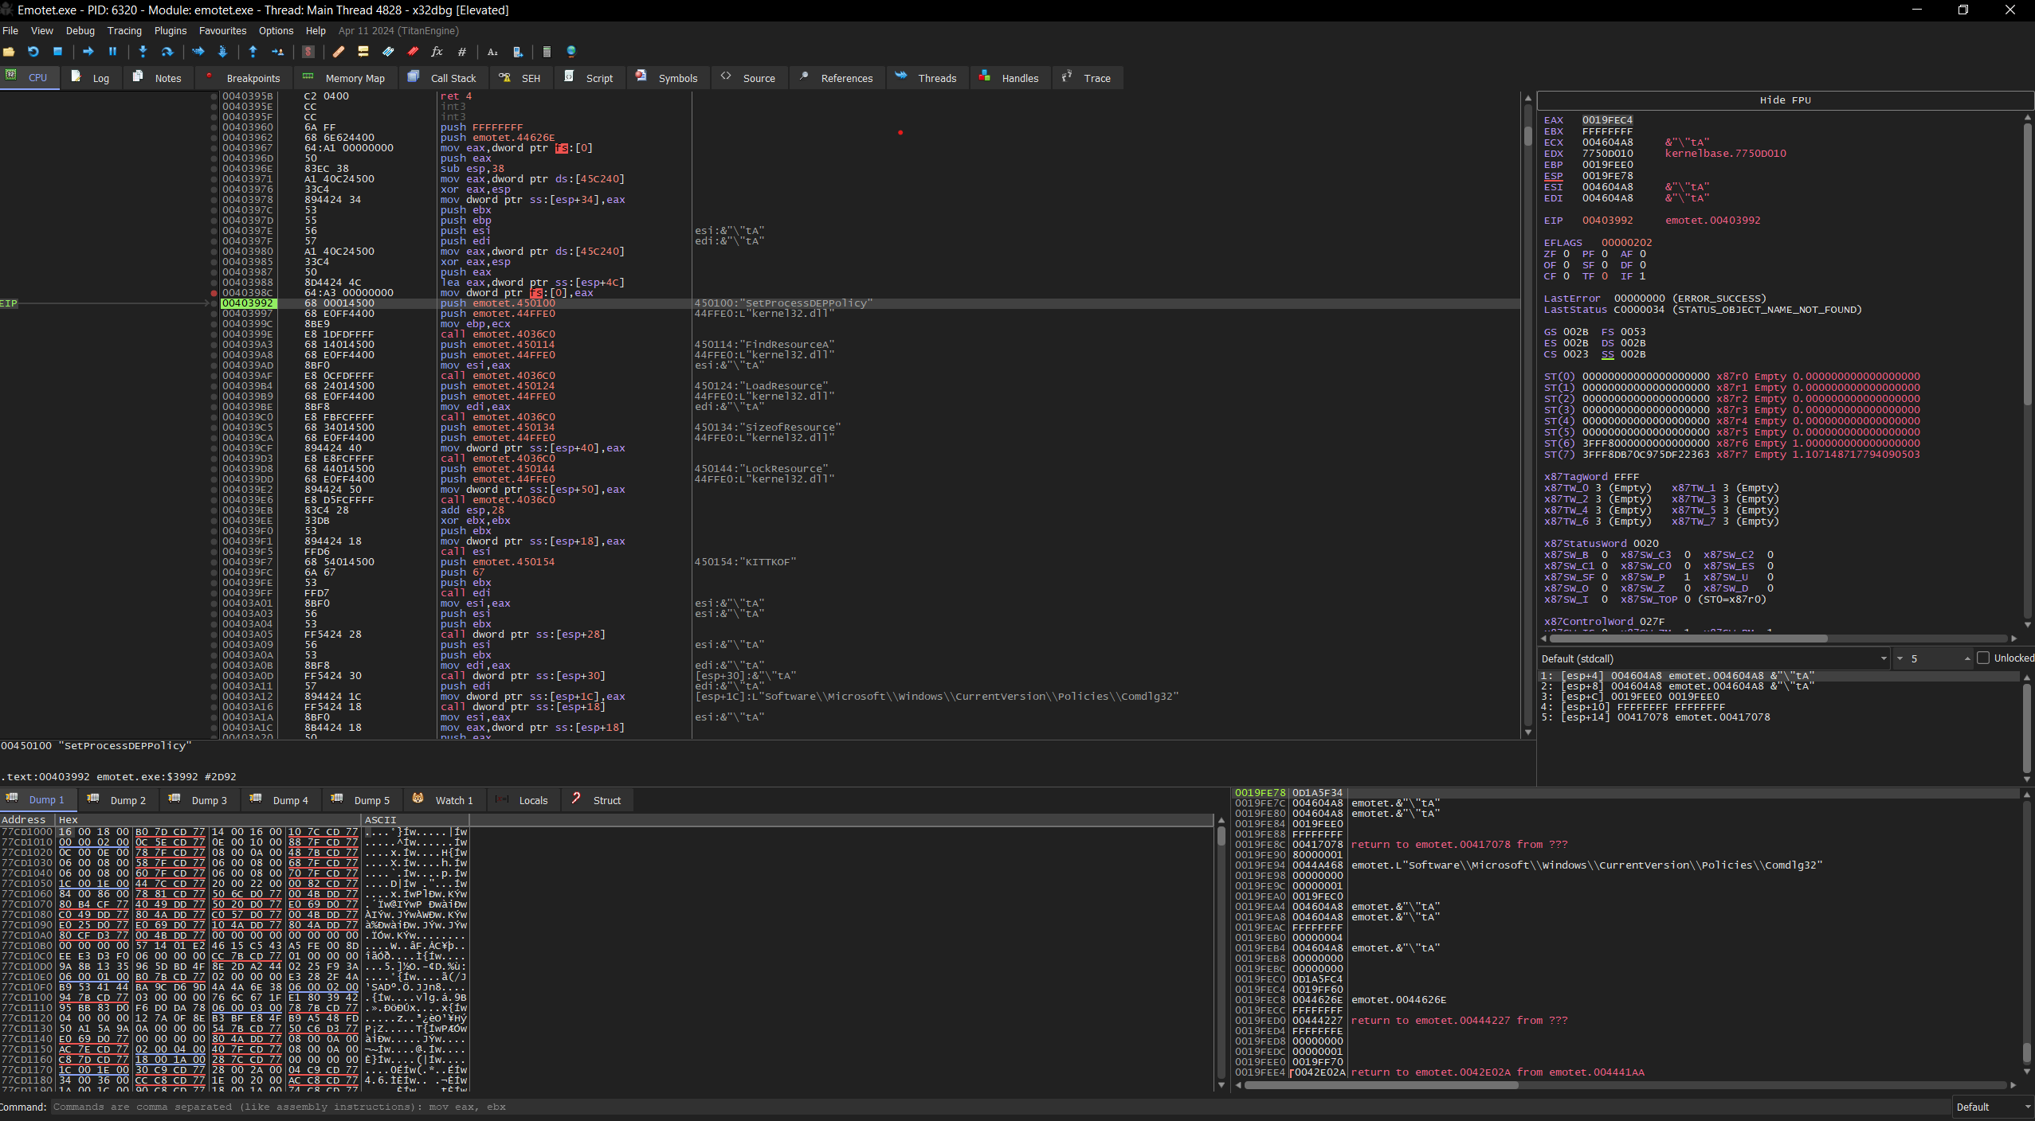Restart the debuggee with restart icon
2035x1121 pixels.
(x=33, y=52)
